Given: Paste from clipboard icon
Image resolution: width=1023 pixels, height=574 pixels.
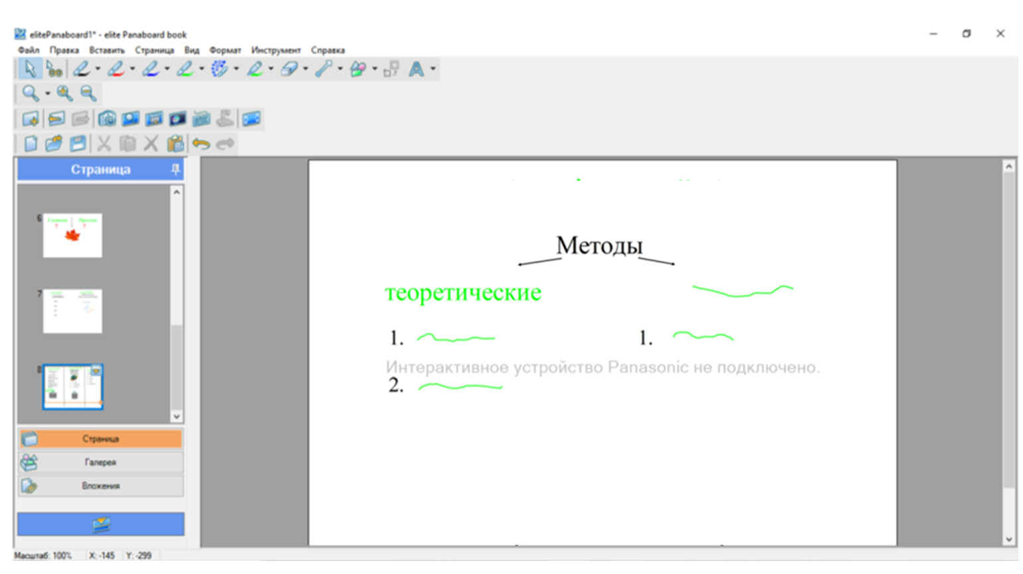Looking at the screenshot, I should [x=175, y=143].
